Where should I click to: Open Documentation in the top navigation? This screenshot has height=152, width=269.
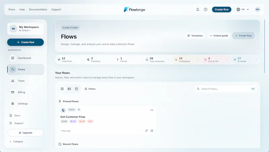coord(38,9)
